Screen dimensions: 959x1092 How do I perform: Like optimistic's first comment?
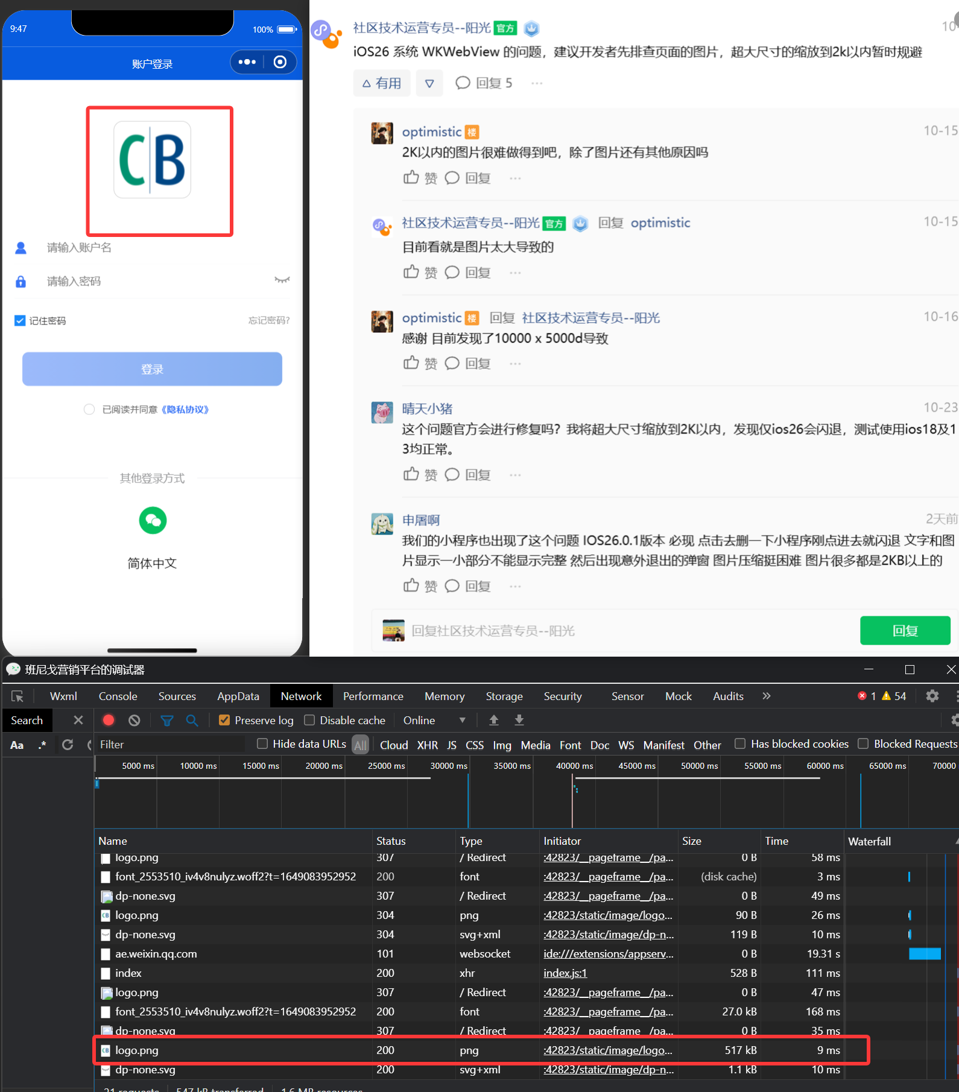click(420, 178)
